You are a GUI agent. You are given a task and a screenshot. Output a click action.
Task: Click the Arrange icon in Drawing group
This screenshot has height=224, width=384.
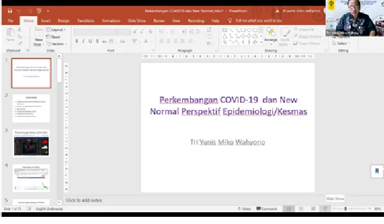(x=271, y=35)
